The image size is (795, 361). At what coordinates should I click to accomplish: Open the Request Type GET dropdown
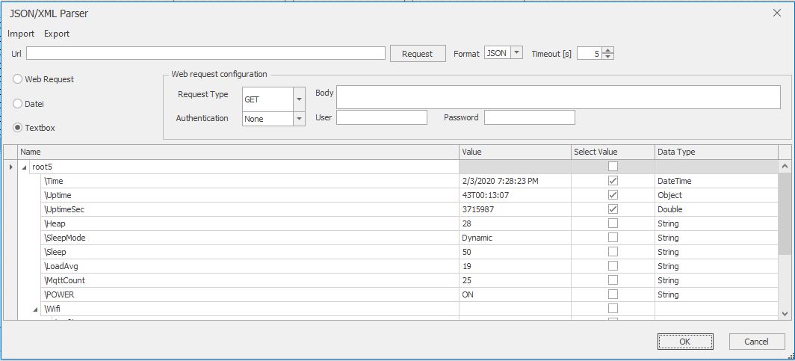click(299, 99)
